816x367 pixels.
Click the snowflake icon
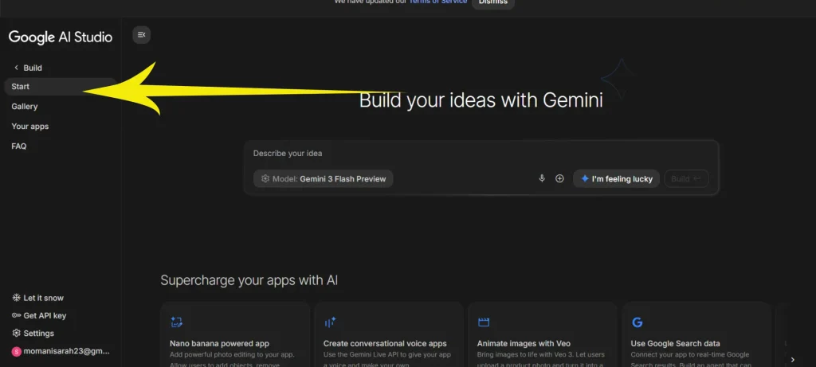16,298
